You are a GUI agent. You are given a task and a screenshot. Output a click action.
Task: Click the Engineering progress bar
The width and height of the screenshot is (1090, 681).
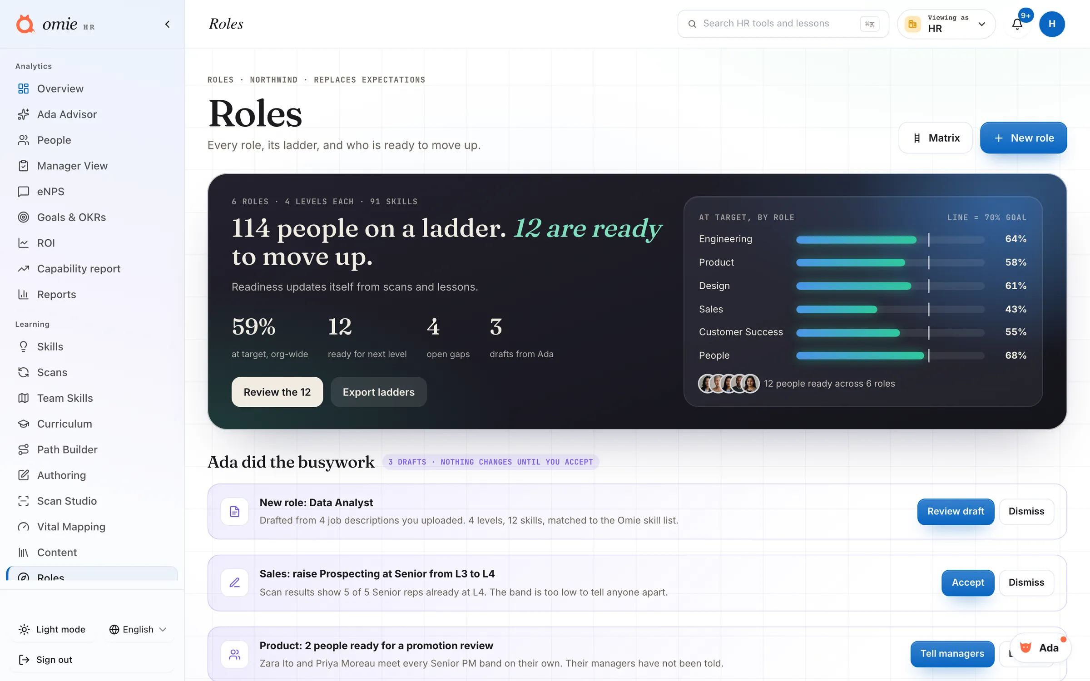(x=890, y=239)
